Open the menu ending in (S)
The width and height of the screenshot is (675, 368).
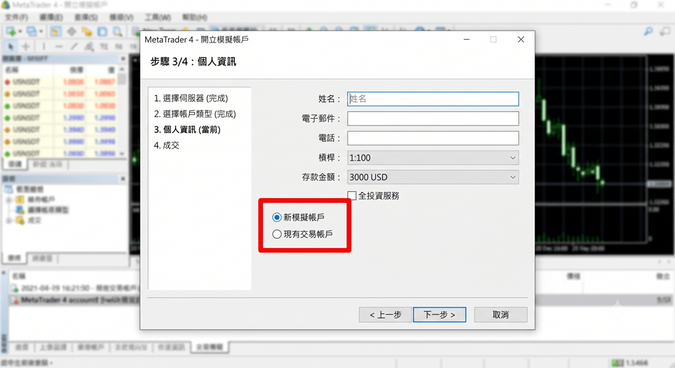point(86,17)
